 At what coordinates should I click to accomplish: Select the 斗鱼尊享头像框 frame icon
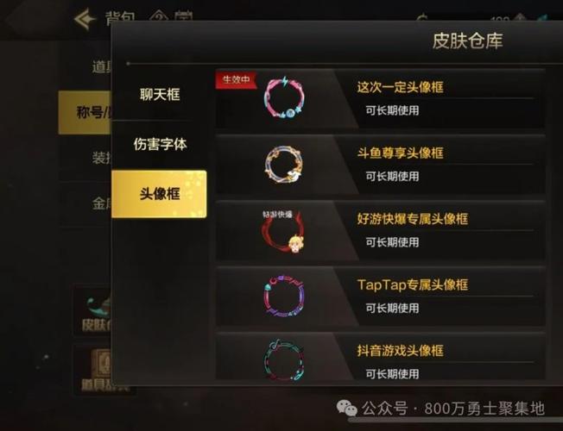pyautogui.click(x=284, y=165)
